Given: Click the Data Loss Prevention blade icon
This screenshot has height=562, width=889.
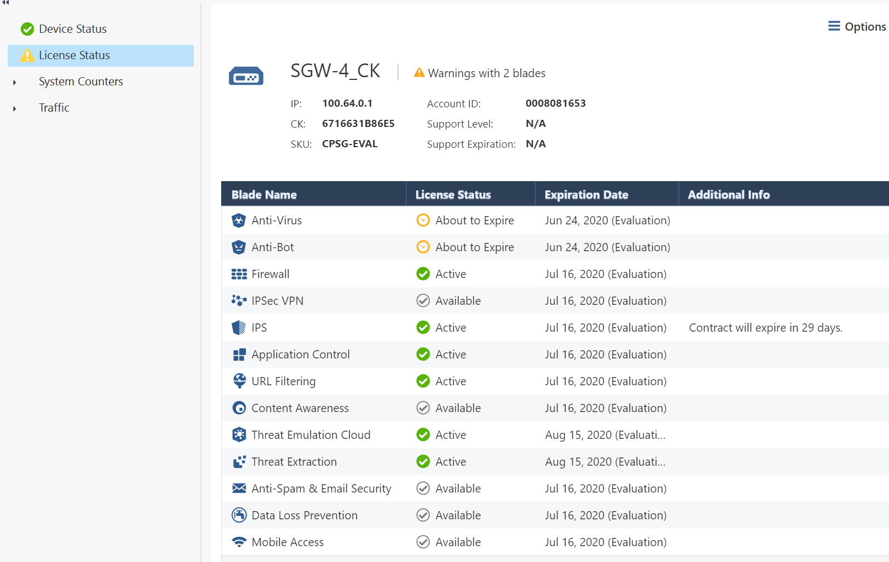Looking at the screenshot, I should coord(239,515).
